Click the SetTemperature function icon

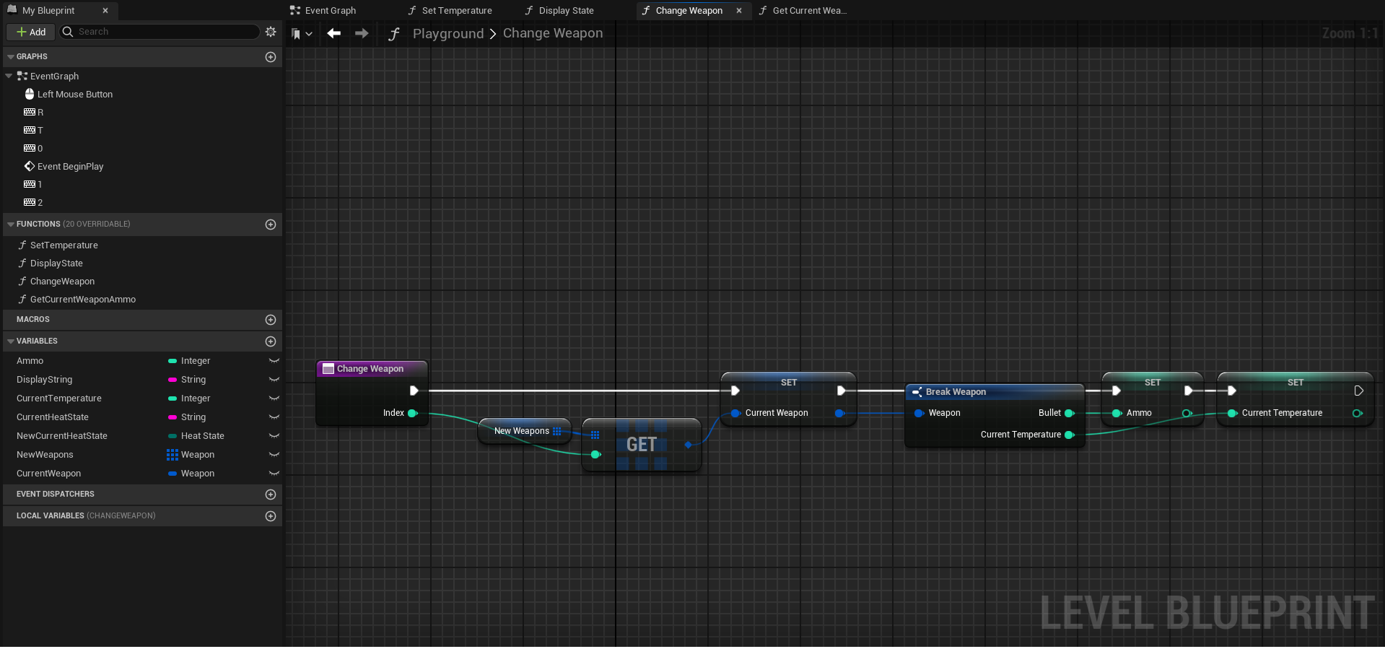click(x=22, y=245)
